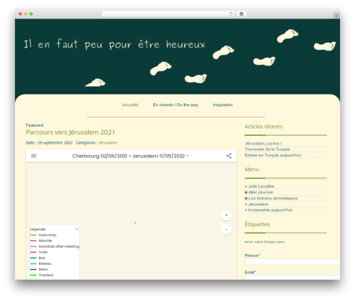
Task: Zoom in with the map plus button
Action: pyautogui.click(x=226, y=215)
